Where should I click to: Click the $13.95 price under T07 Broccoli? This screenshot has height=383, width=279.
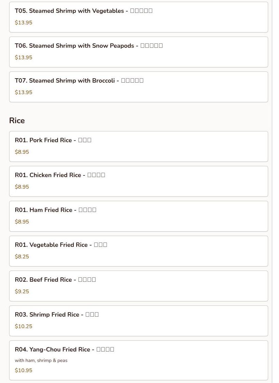[x=23, y=92]
